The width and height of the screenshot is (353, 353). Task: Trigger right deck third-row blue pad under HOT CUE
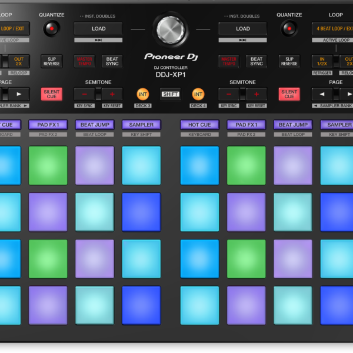199,259
